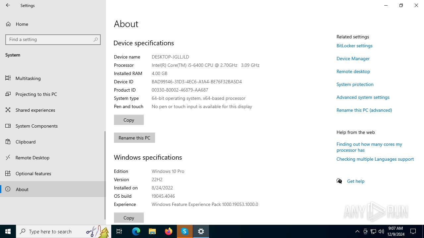Click the Installed RAM value 4.00 GB
This screenshot has height=238, width=424.
(x=159, y=73)
